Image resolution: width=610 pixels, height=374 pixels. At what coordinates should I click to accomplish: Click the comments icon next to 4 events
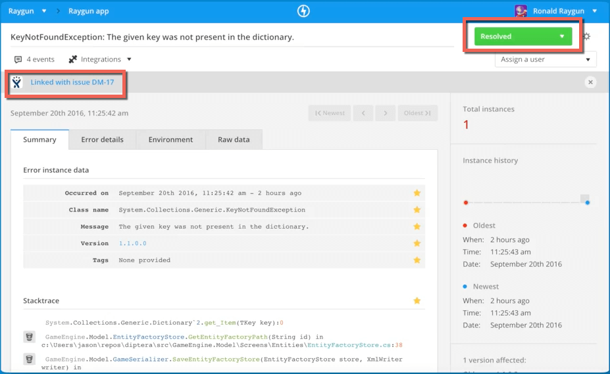[x=18, y=59]
